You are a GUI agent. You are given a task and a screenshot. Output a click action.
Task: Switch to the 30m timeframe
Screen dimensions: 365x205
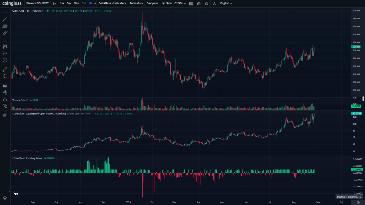coord(76,3)
